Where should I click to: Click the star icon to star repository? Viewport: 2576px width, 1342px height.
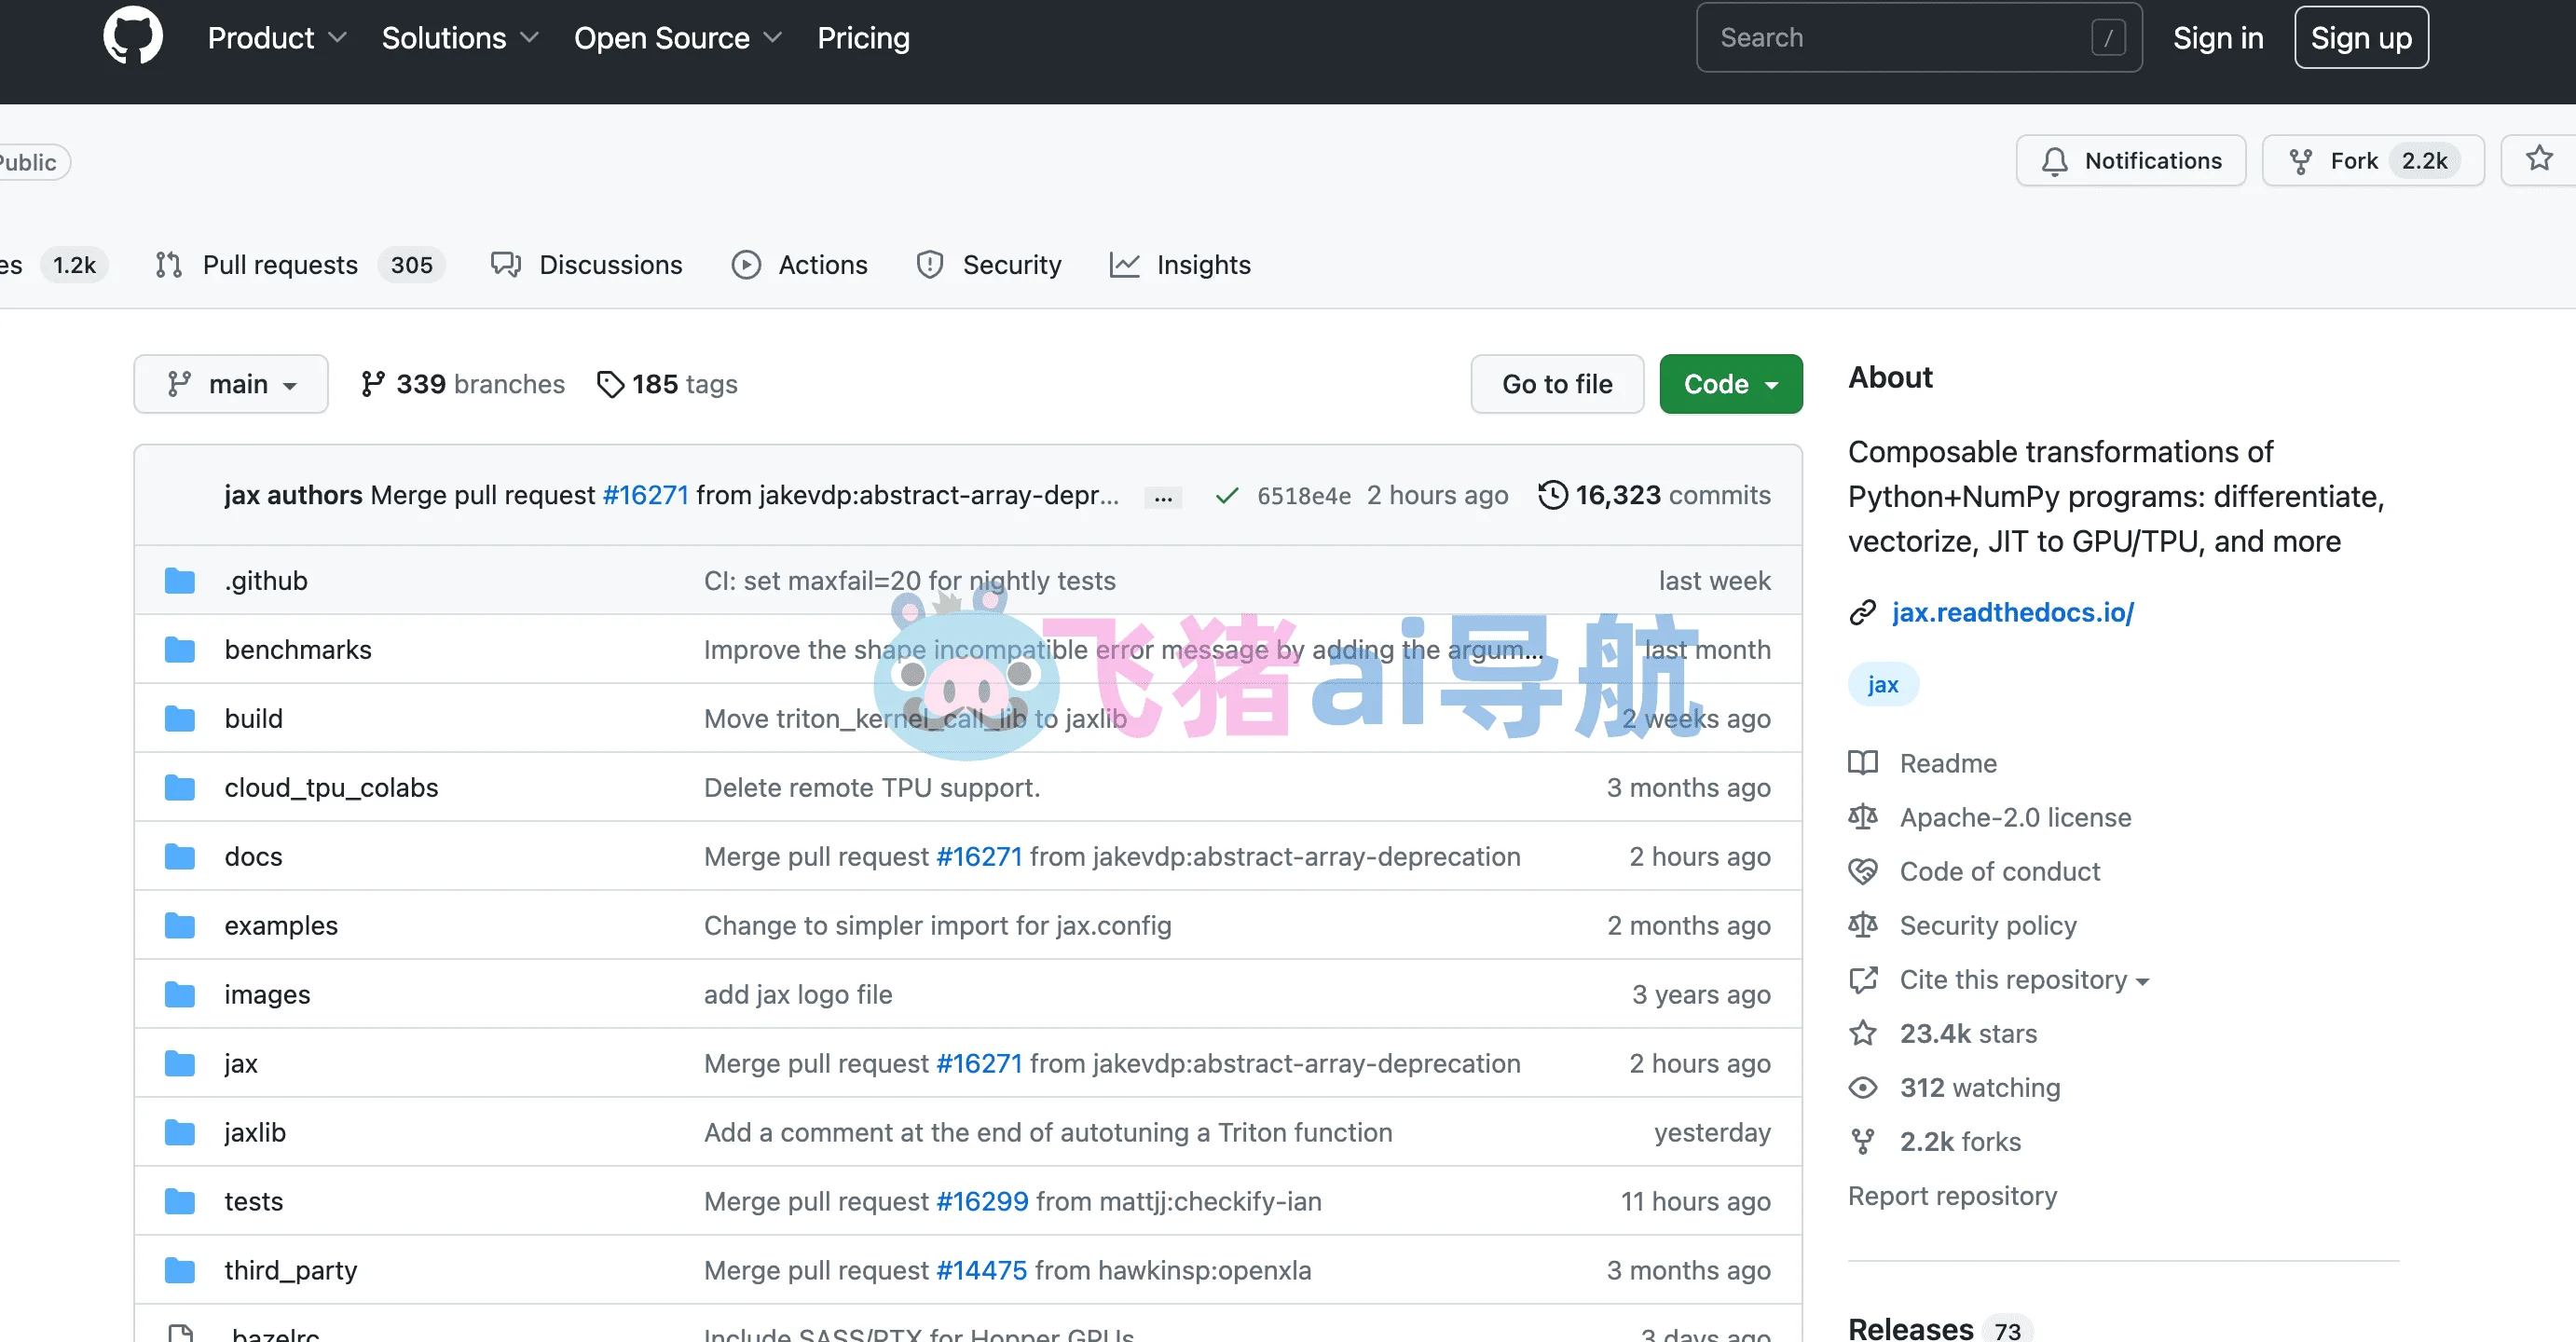2538,159
